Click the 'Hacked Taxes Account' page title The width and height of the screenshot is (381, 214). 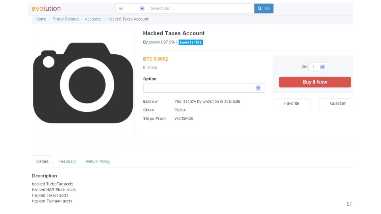pos(174,33)
